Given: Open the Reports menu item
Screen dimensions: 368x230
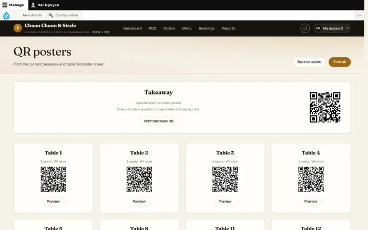Looking at the screenshot, I should pos(228,28).
